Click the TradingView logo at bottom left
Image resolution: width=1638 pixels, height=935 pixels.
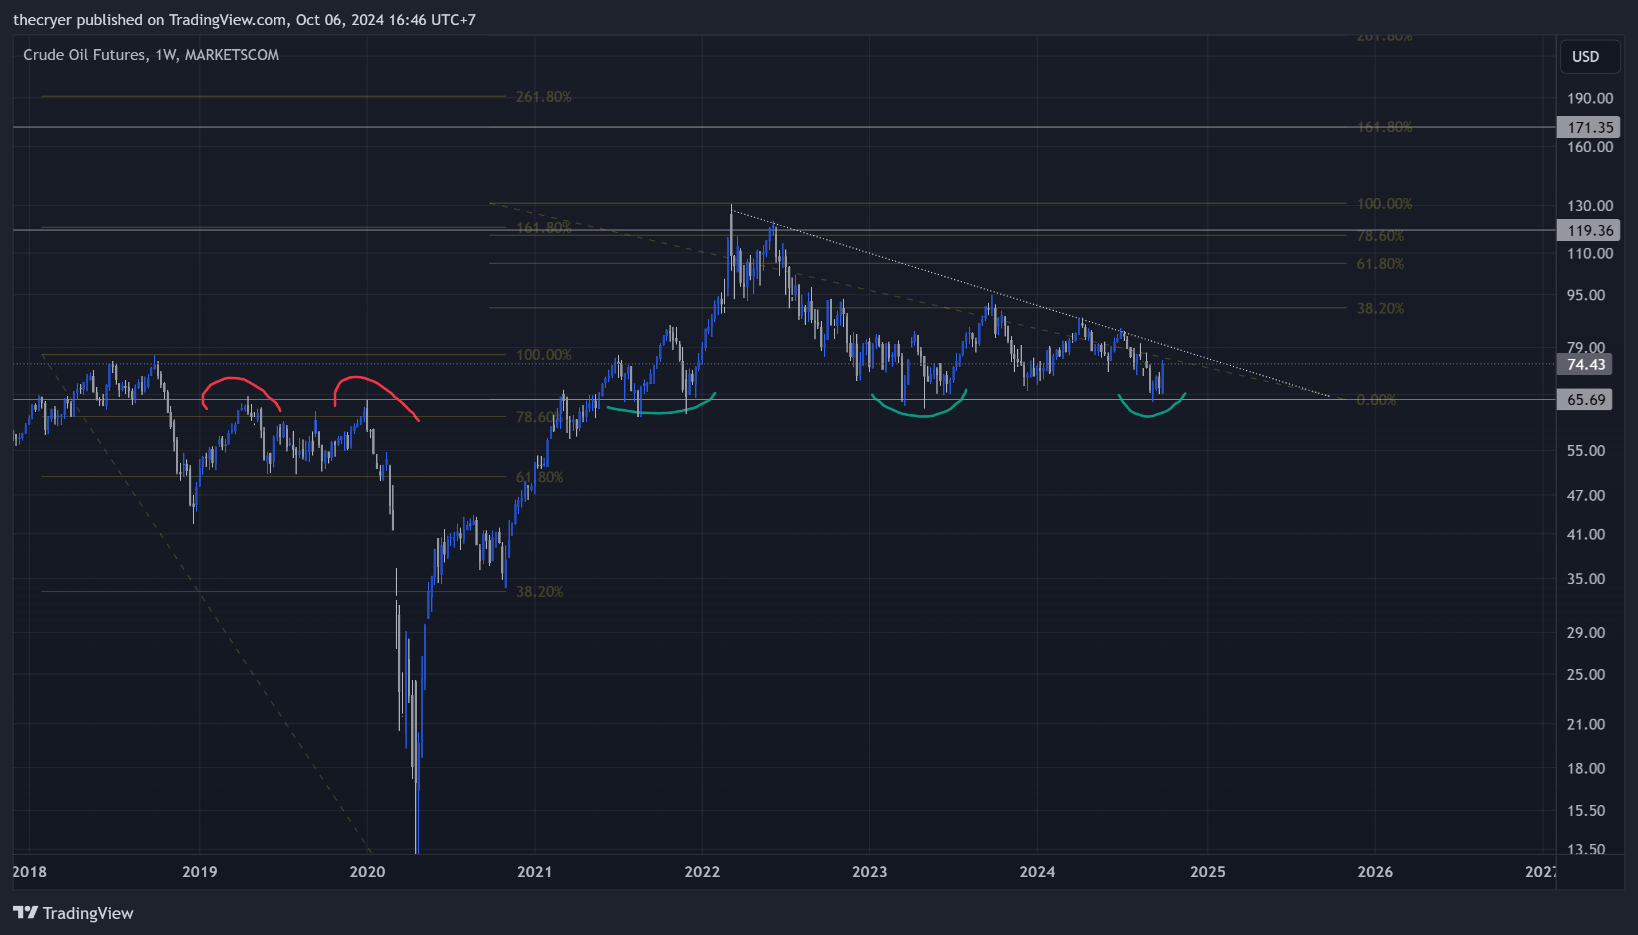pos(73,913)
